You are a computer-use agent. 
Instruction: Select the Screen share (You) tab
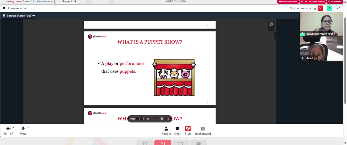click(x=19, y=16)
